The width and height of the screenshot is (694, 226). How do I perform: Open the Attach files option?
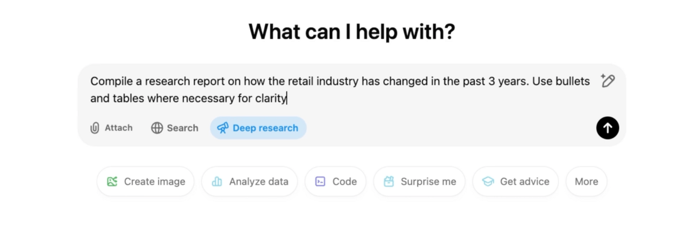click(x=111, y=128)
